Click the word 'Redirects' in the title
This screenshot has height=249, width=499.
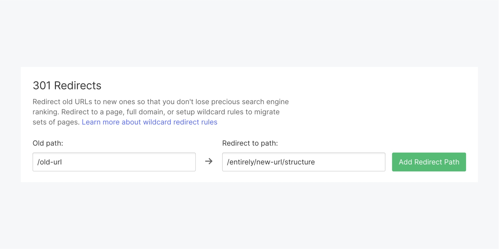point(77,86)
